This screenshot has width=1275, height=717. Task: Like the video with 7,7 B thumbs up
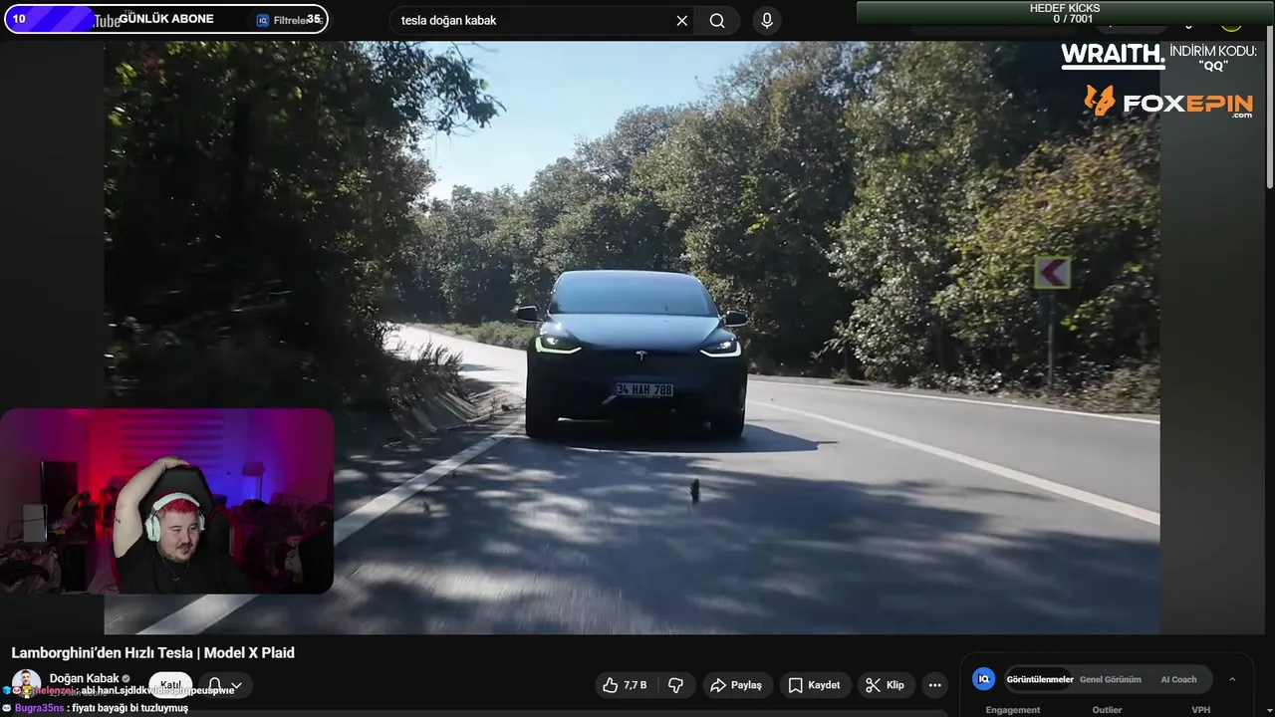tap(625, 685)
